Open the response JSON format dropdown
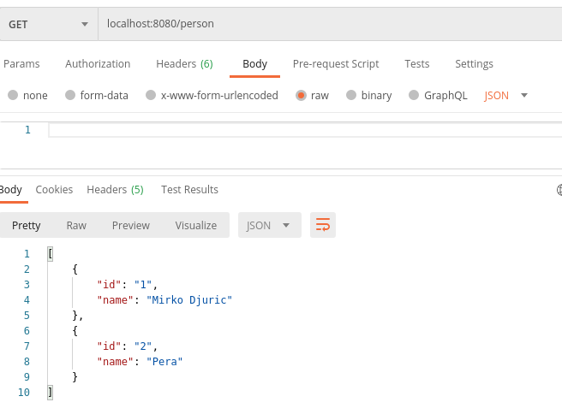The image size is (562, 420). tap(270, 225)
